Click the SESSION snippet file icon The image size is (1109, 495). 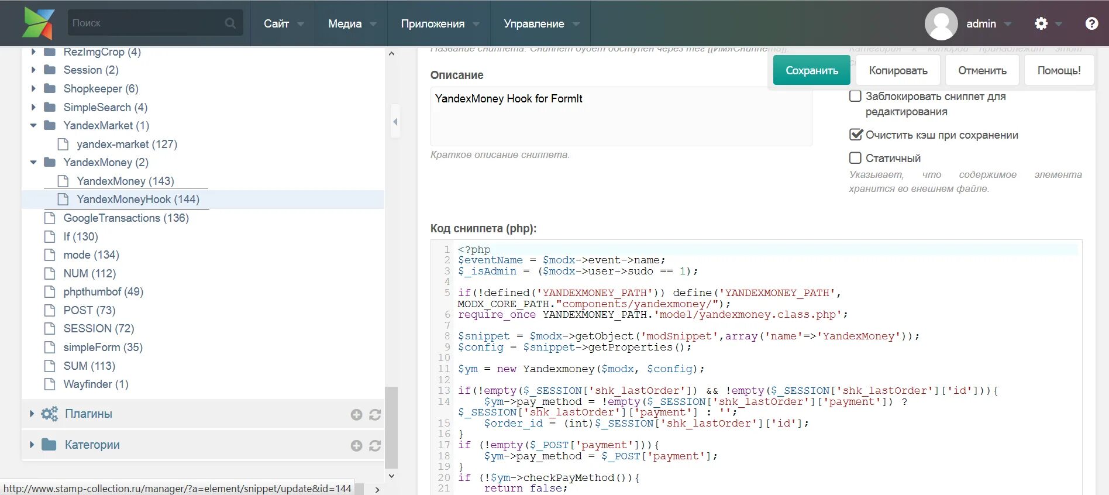pos(50,329)
